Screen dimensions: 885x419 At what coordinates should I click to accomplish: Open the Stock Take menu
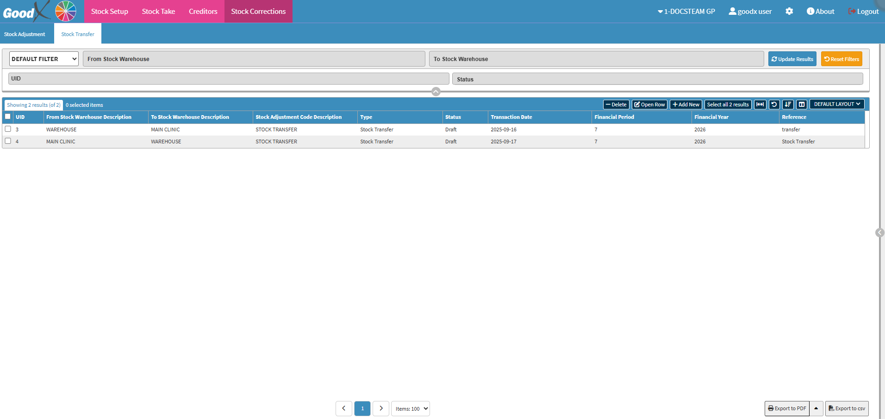pos(158,12)
